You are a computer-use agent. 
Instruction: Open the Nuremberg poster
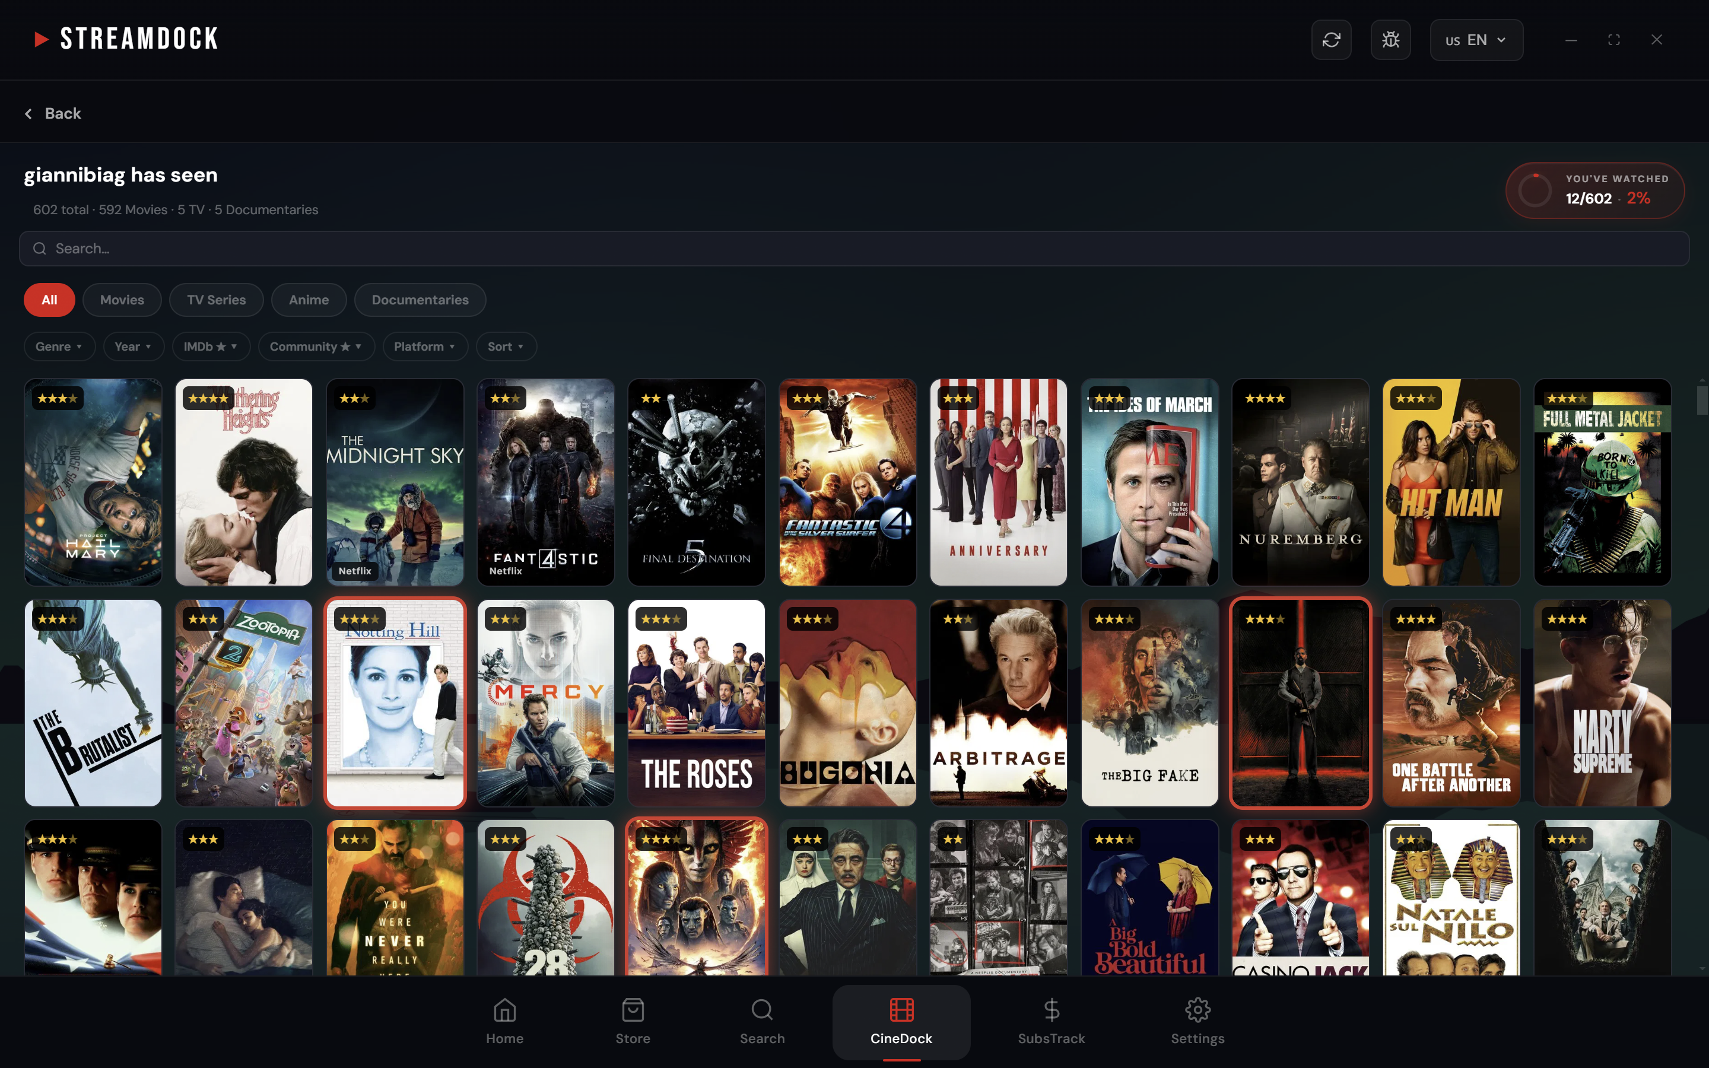[x=1301, y=482]
